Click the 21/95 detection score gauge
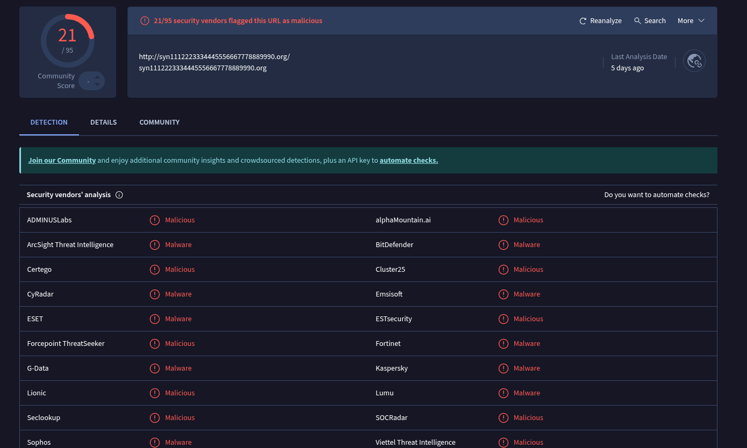This screenshot has width=747, height=448. (68, 40)
